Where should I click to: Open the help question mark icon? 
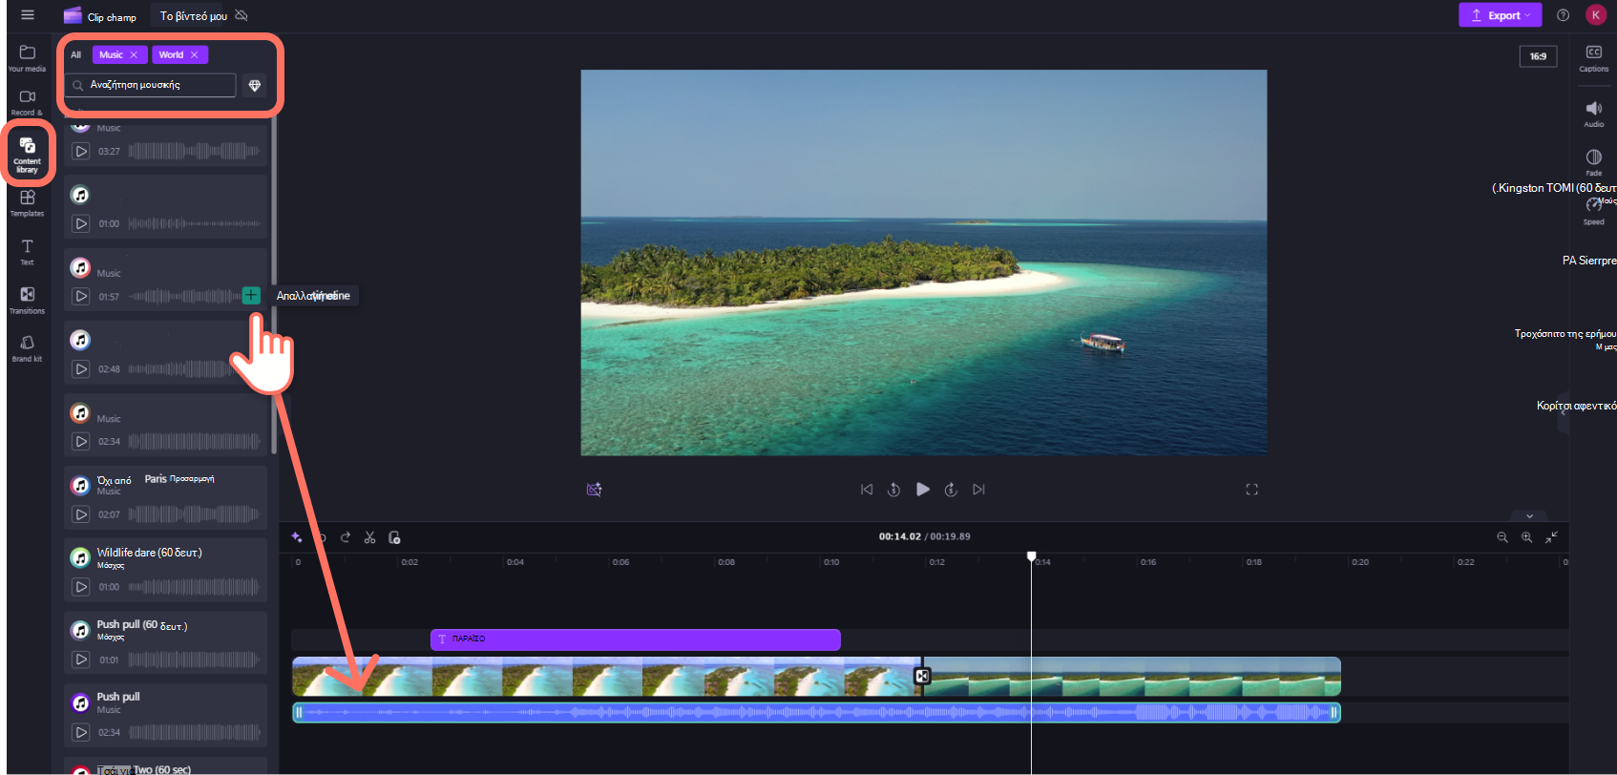[1563, 15]
